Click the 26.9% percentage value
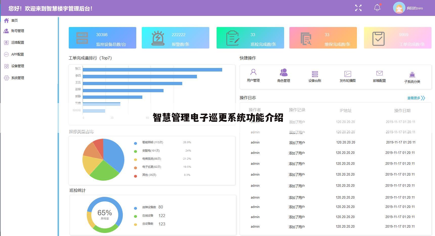The width and height of the screenshot is (435, 236). point(187,142)
